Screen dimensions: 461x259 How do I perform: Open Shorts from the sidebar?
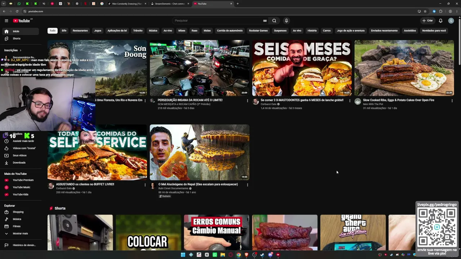(20, 38)
